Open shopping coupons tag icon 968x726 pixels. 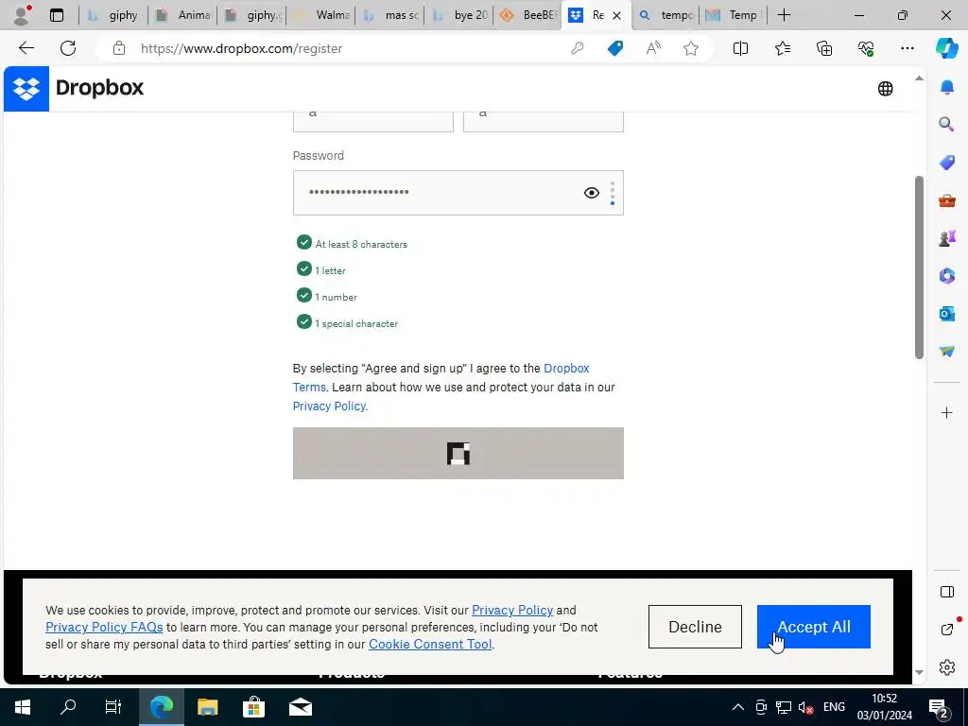click(615, 48)
